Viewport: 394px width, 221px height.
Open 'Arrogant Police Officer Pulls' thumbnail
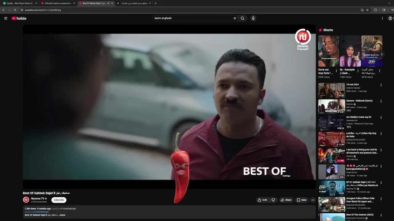pos(332,204)
